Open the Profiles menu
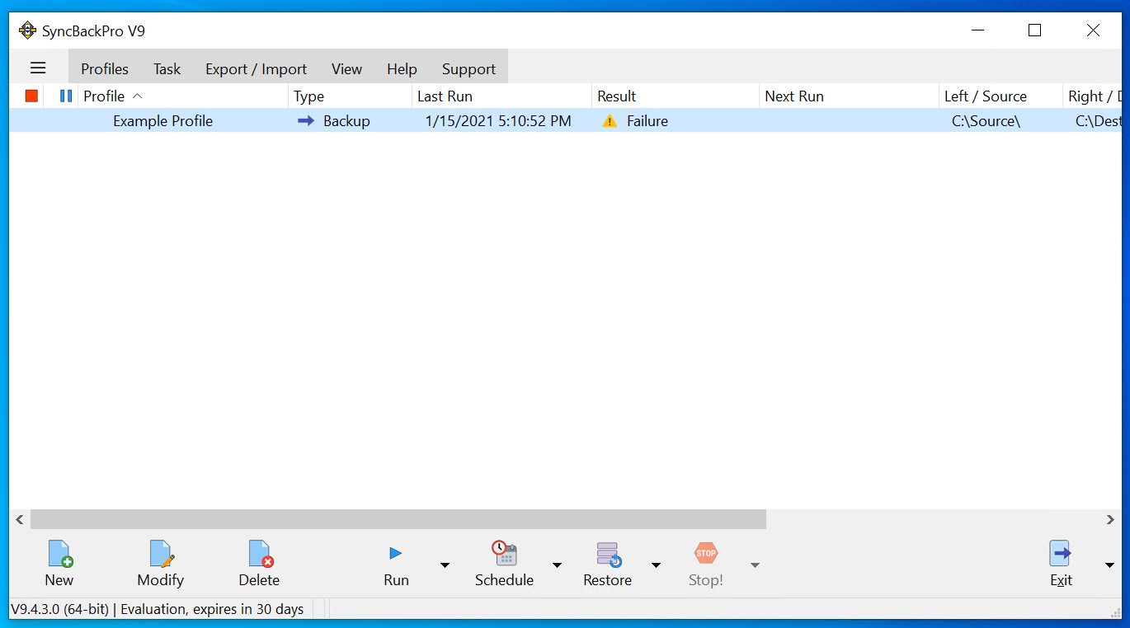The height and width of the screenshot is (628, 1130). coord(105,69)
